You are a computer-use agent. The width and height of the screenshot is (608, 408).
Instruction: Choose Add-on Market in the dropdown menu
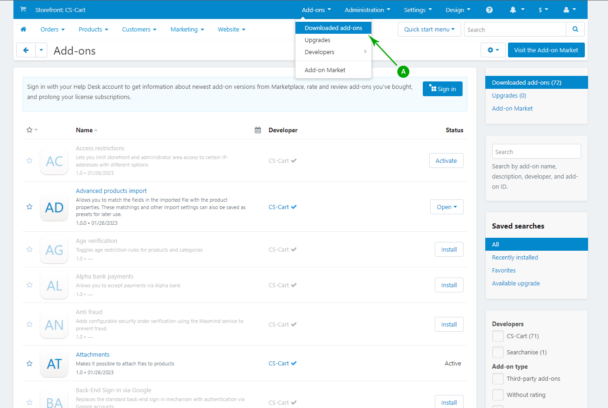tap(325, 70)
